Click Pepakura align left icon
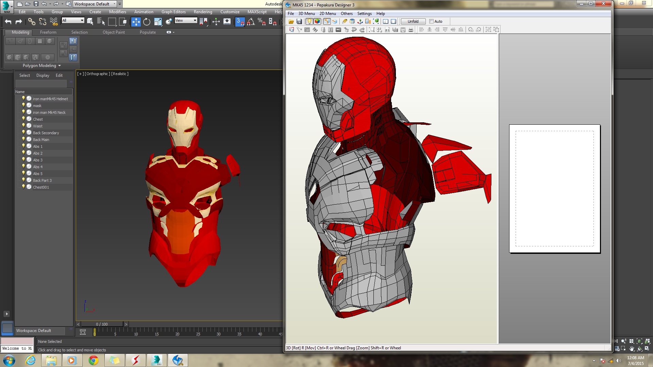The height and width of the screenshot is (367, 653). click(422, 30)
